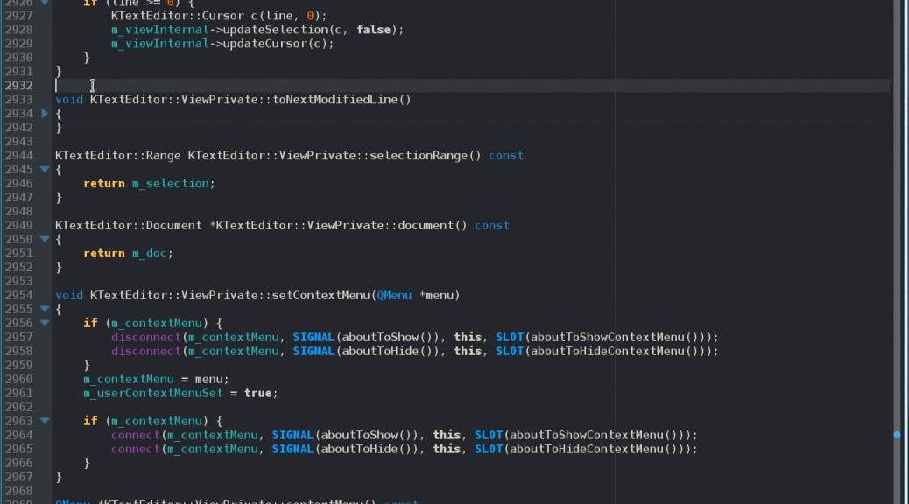The image size is (909, 504).
Task: Click the connect call on line 2965
Action: [x=135, y=450]
